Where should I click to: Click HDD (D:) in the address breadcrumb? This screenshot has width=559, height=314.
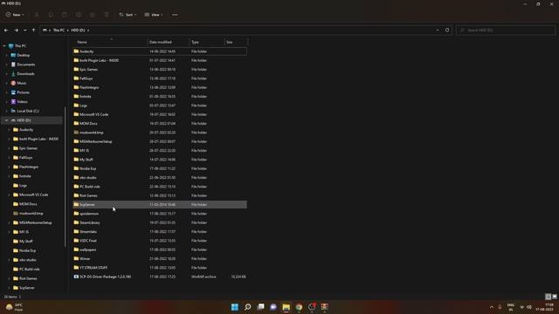[x=78, y=31]
